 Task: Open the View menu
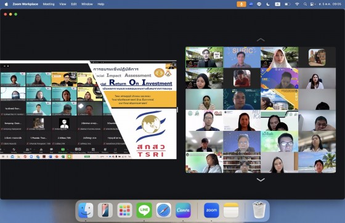[63, 4]
